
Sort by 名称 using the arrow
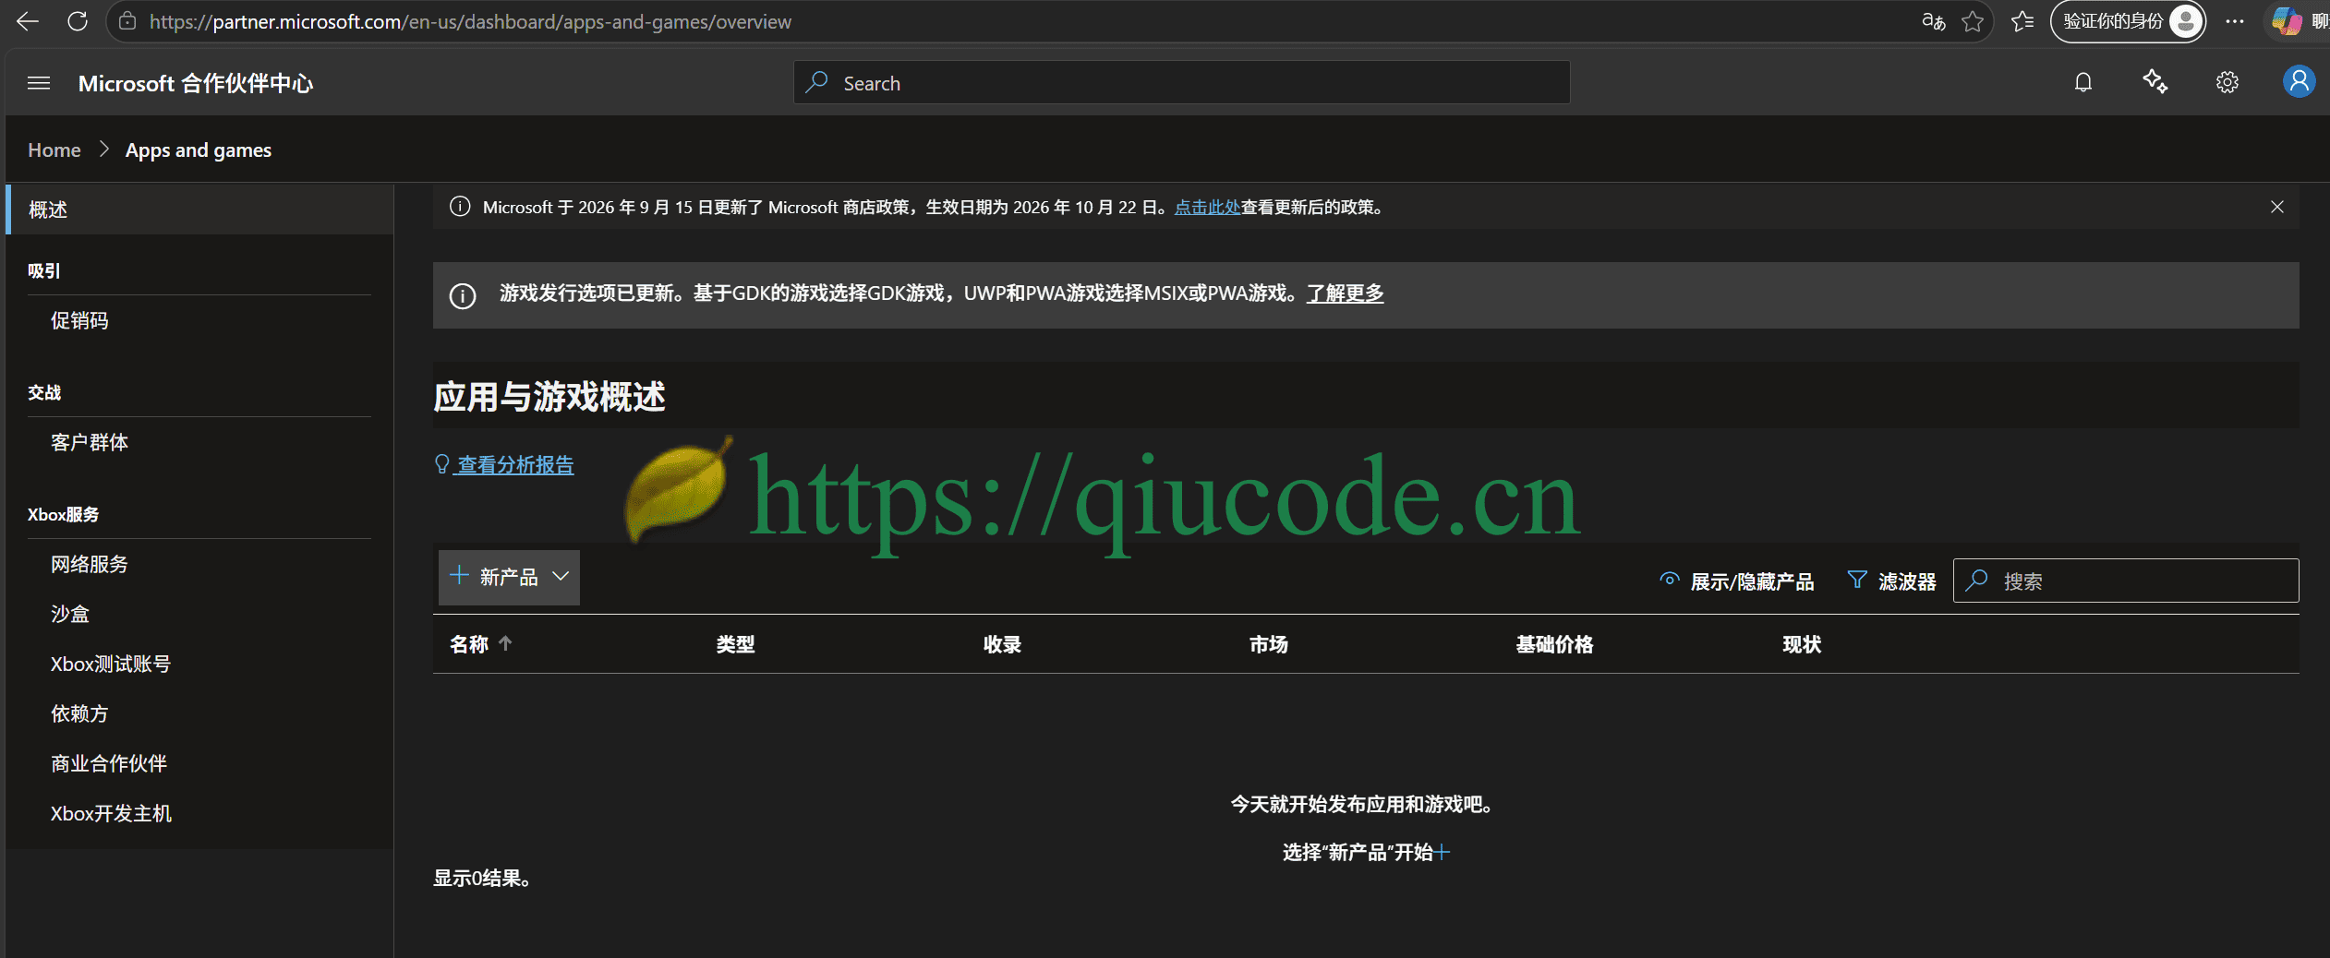coord(505,643)
